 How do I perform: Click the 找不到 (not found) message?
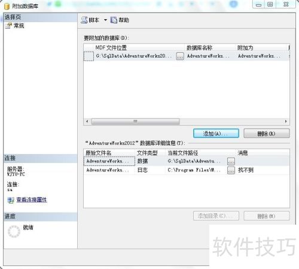(x=246, y=170)
